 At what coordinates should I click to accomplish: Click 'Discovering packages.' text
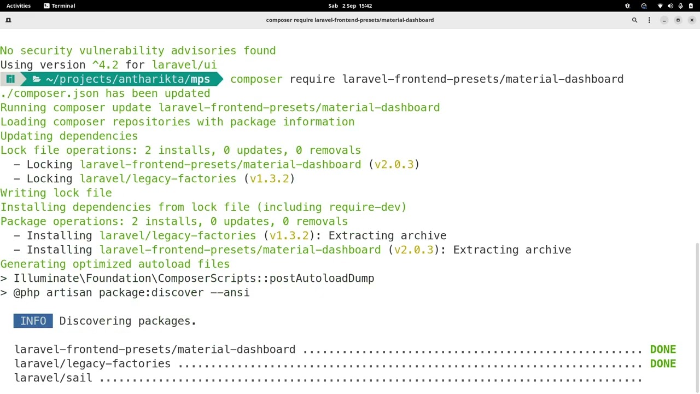(128, 321)
